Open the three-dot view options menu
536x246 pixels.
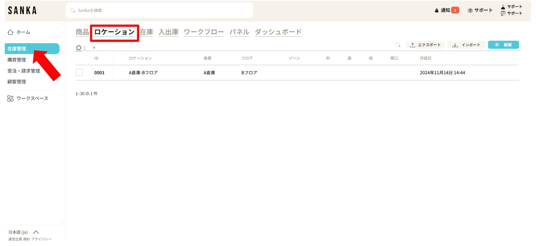tap(85, 48)
